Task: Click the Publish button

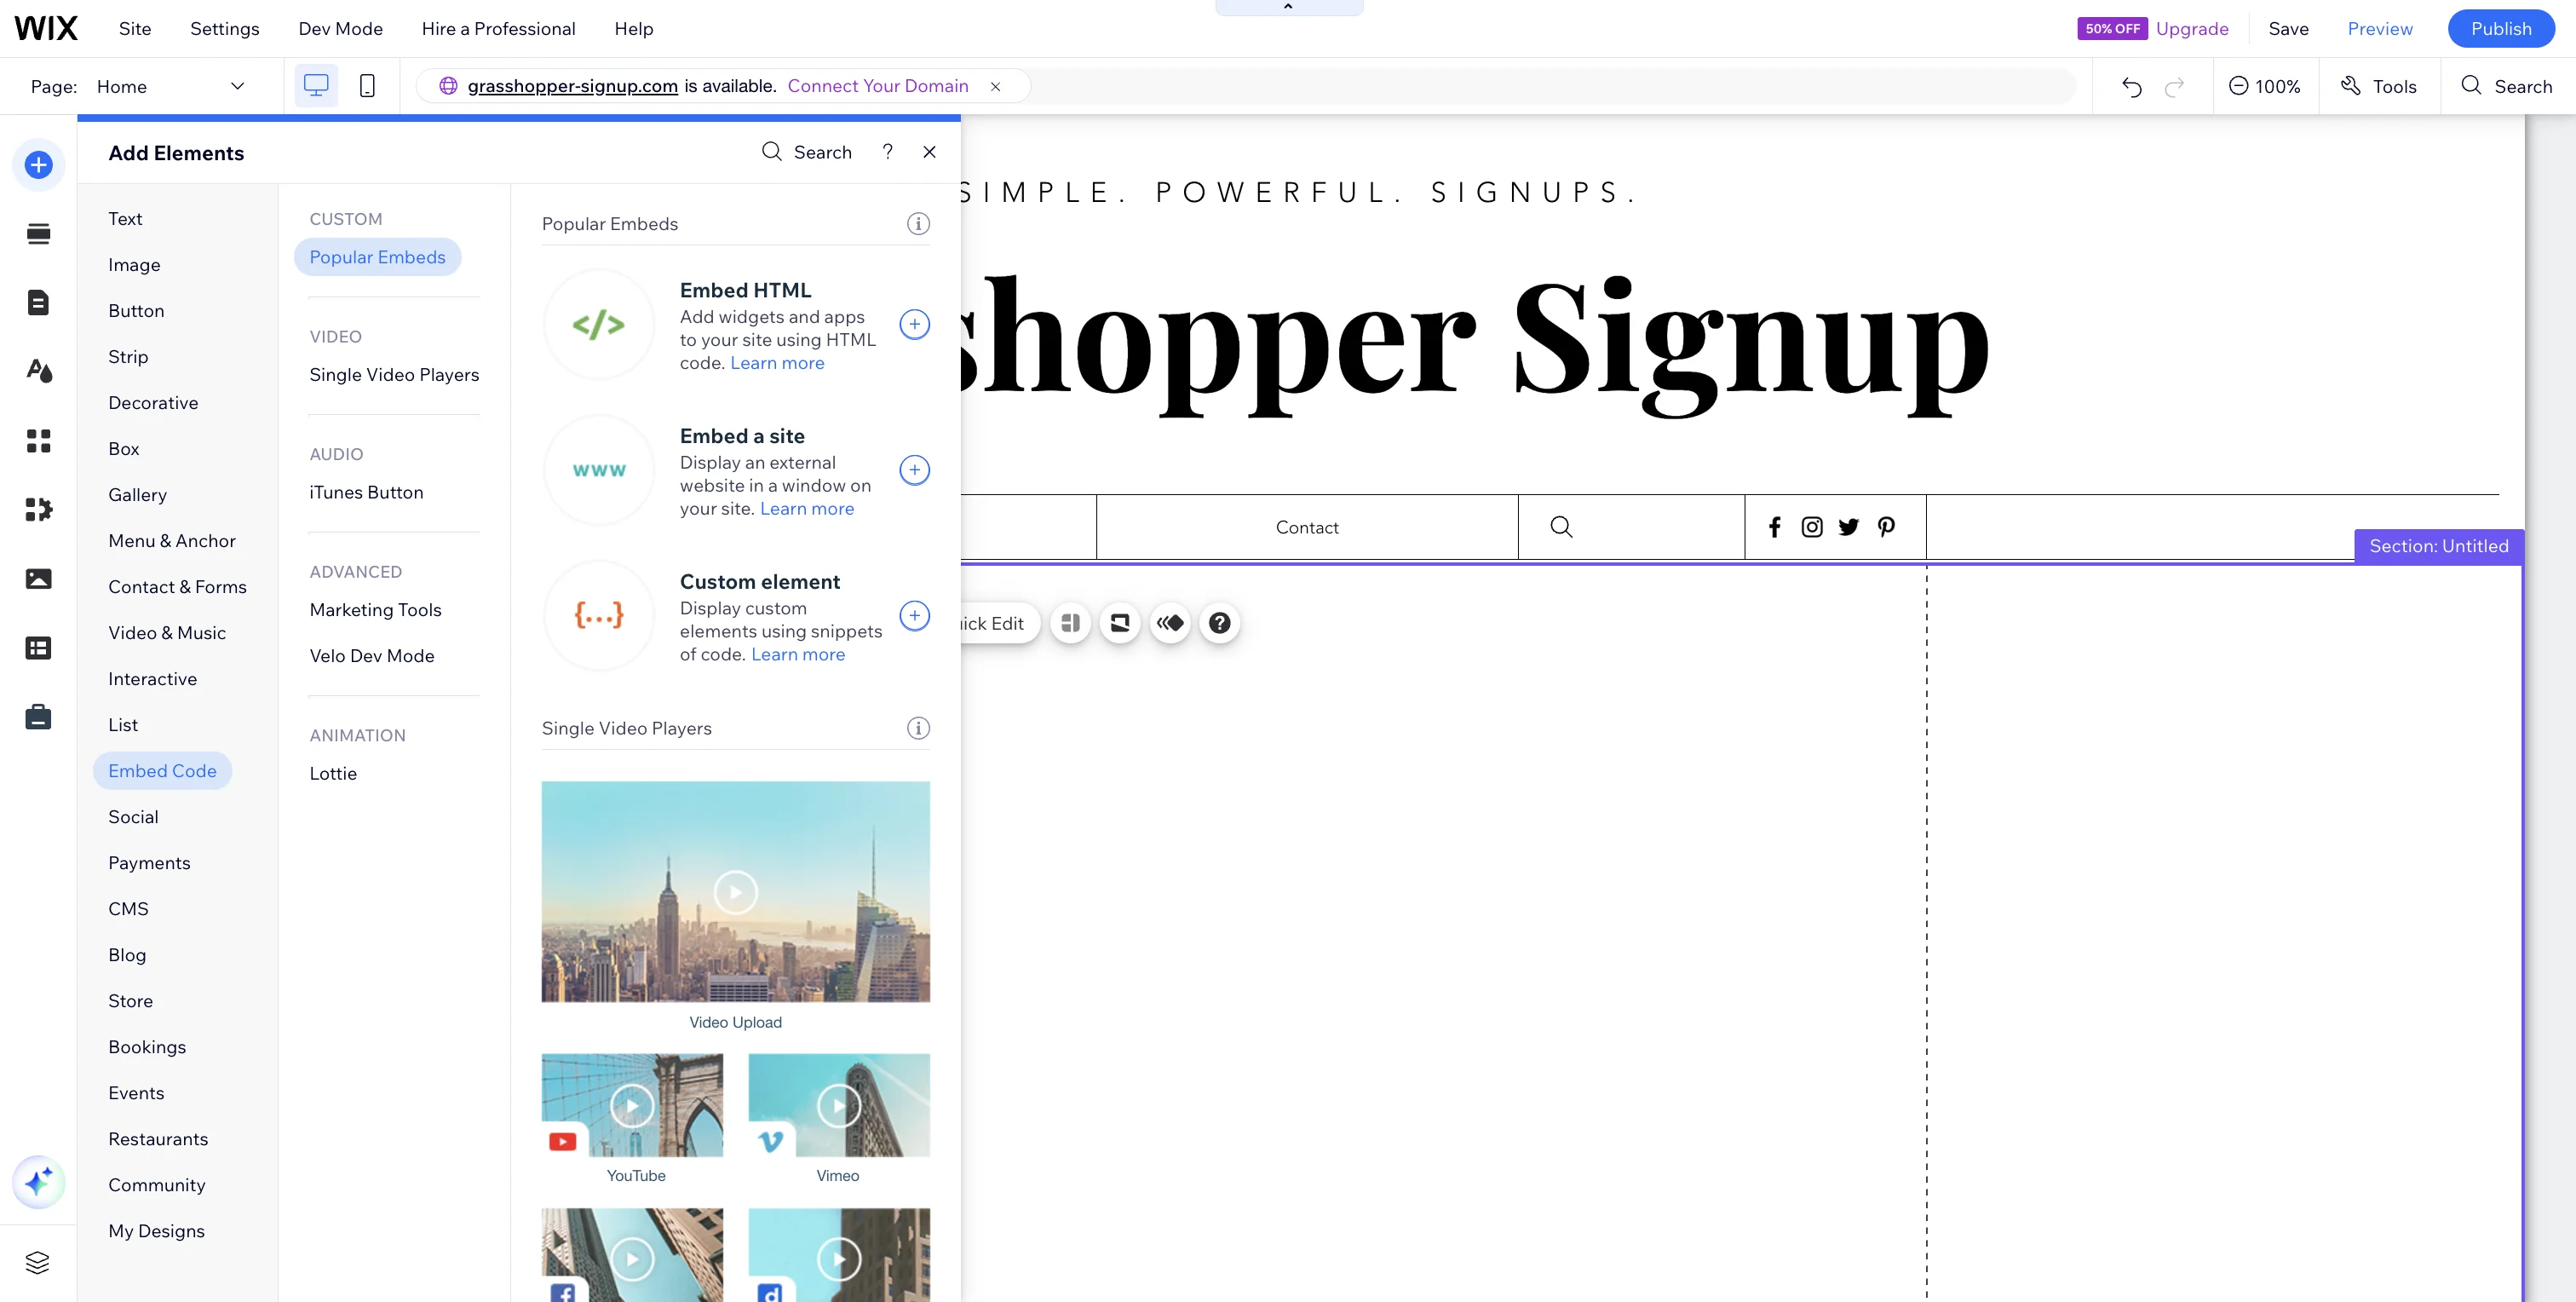Action: (2501, 28)
